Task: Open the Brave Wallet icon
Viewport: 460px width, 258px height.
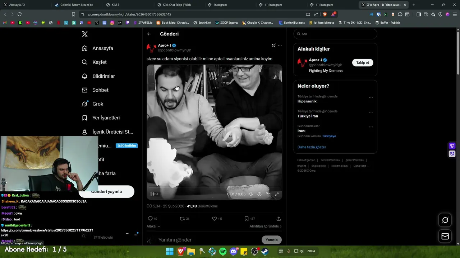Action: point(426,14)
